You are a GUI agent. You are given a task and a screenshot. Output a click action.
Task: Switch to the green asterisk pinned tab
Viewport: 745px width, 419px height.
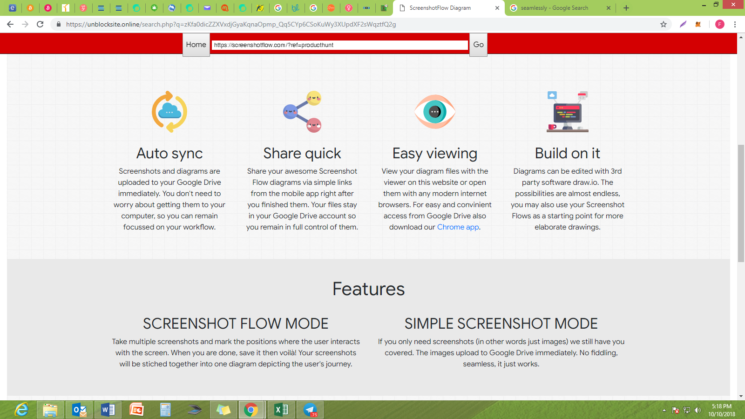(154, 8)
